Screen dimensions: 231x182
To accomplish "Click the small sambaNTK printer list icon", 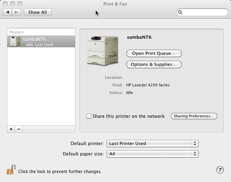I will pyautogui.click(x=15, y=41).
